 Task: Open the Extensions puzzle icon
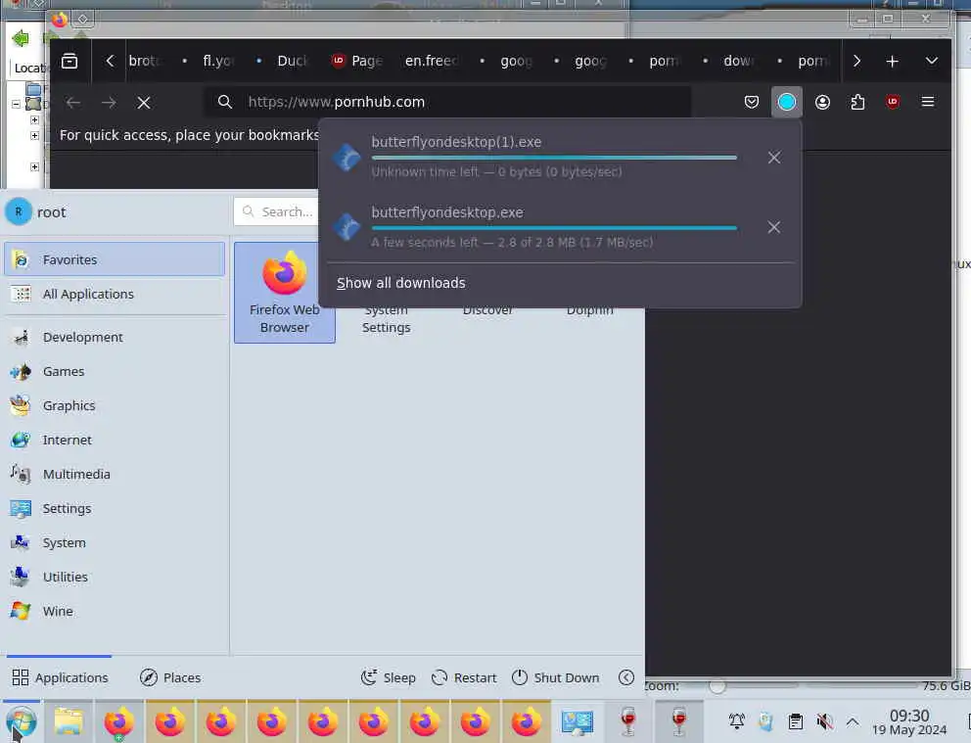(857, 102)
